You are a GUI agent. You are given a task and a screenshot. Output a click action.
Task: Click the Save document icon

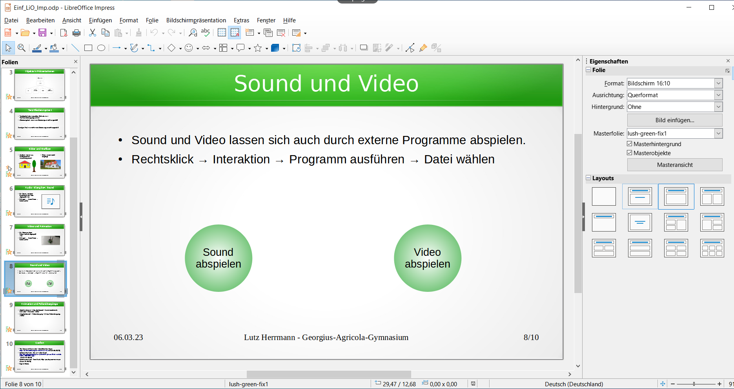point(42,33)
